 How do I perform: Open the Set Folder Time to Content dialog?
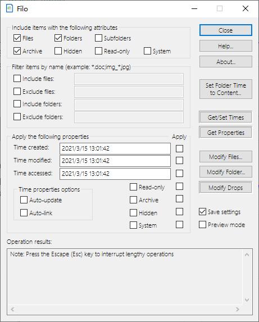[225, 89]
